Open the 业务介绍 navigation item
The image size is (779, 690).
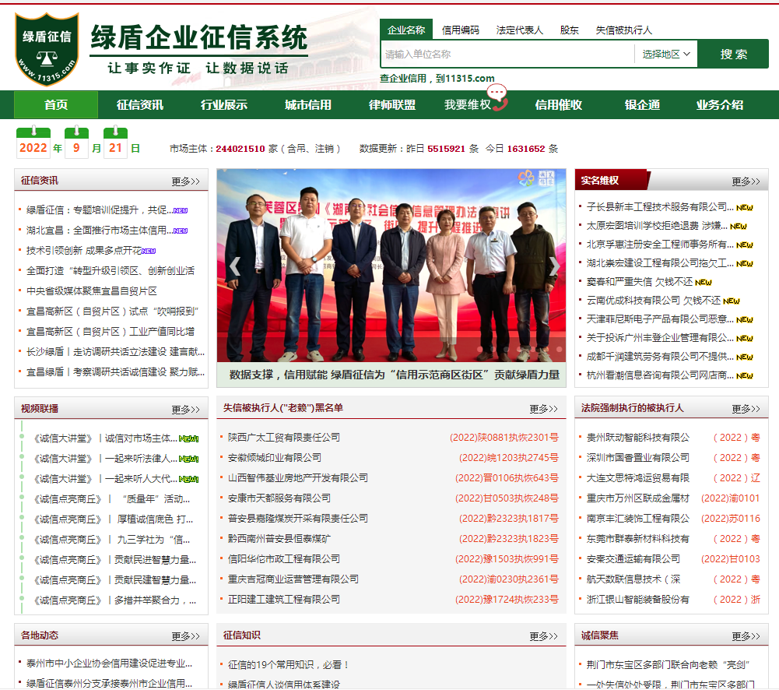point(719,105)
